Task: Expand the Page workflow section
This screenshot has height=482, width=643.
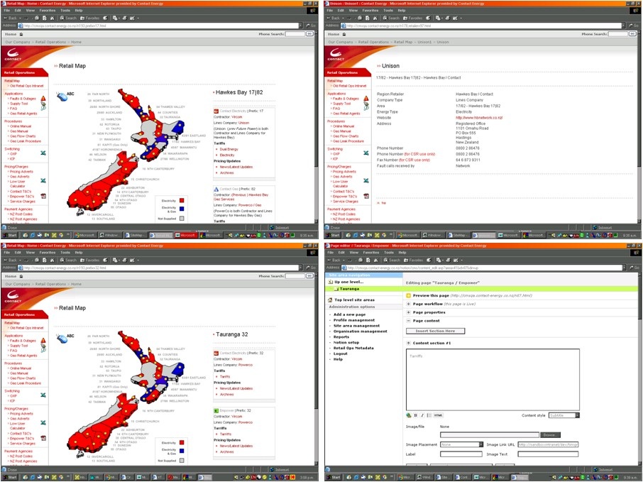Action: 409,304
